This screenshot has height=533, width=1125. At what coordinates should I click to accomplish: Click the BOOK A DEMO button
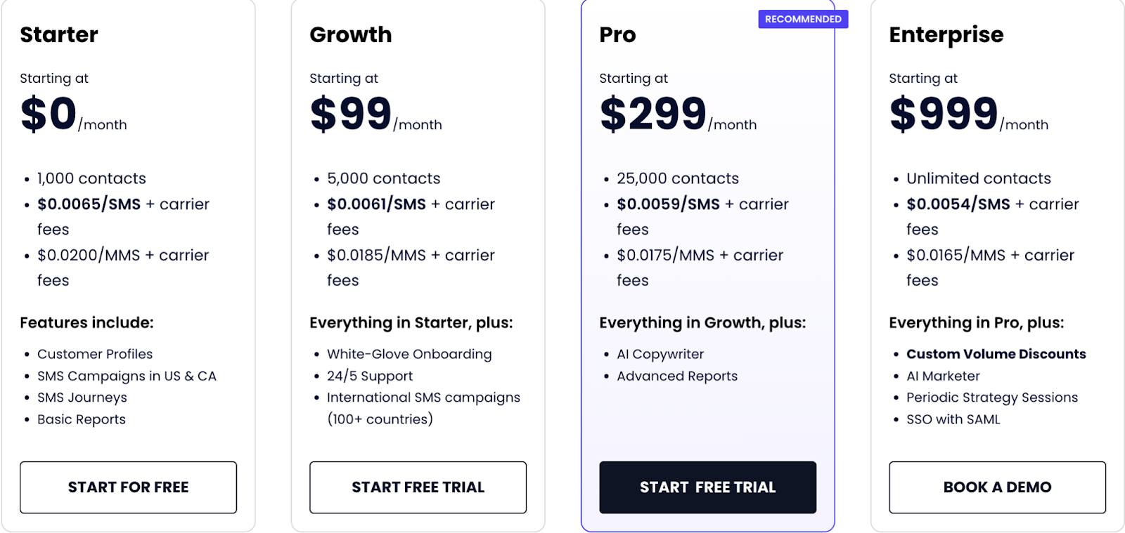point(997,487)
